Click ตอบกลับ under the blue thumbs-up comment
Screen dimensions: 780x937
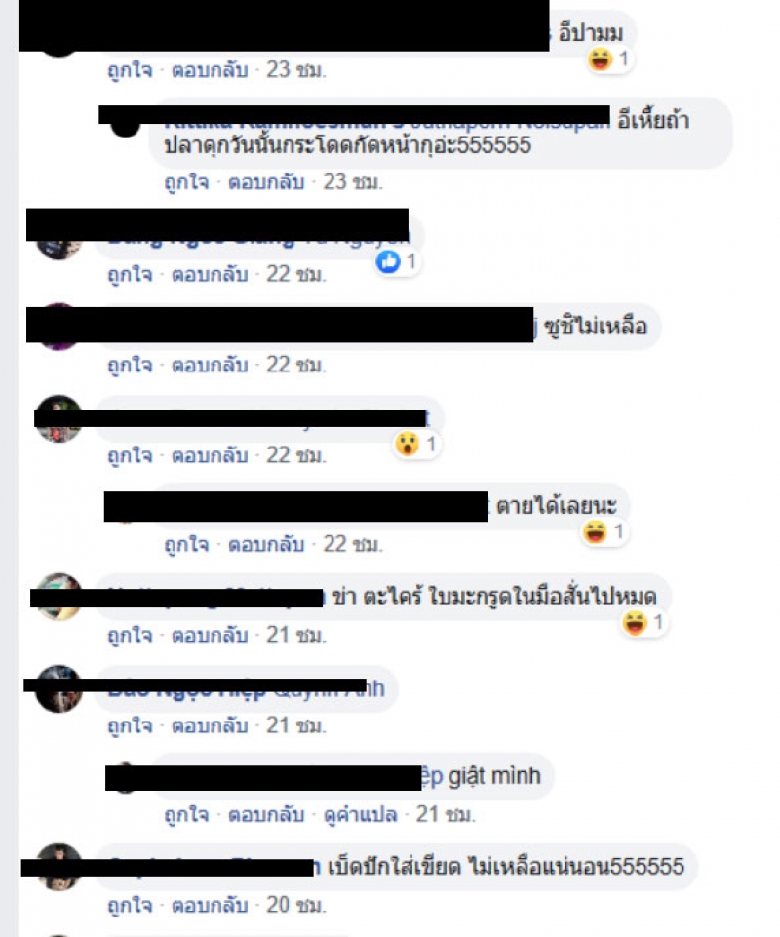tap(210, 275)
